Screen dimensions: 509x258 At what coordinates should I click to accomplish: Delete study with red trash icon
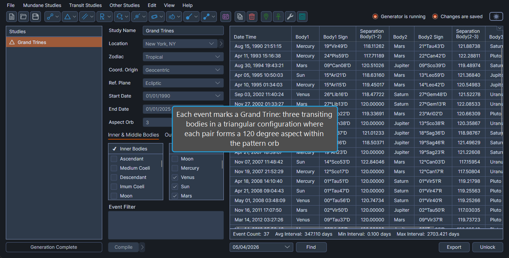[252, 17]
